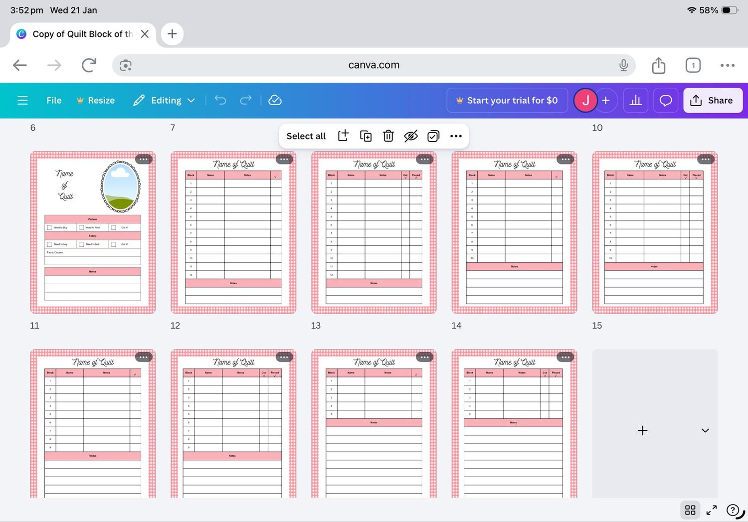Screen dimensions: 748x522
Task: Click the J profile avatar
Action: click(585, 100)
